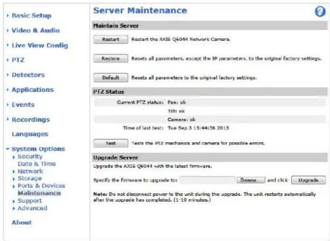330x241 pixels.
Task: Open the Applications menu
Action: coord(33,90)
